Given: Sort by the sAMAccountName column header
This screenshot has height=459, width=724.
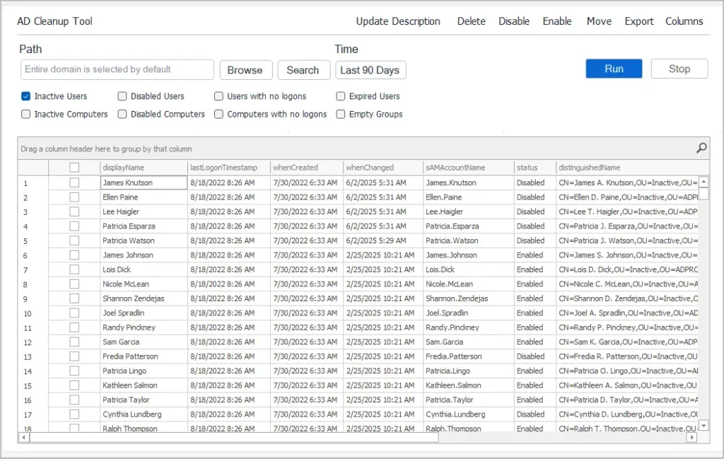Looking at the screenshot, I should tap(468, 168).
